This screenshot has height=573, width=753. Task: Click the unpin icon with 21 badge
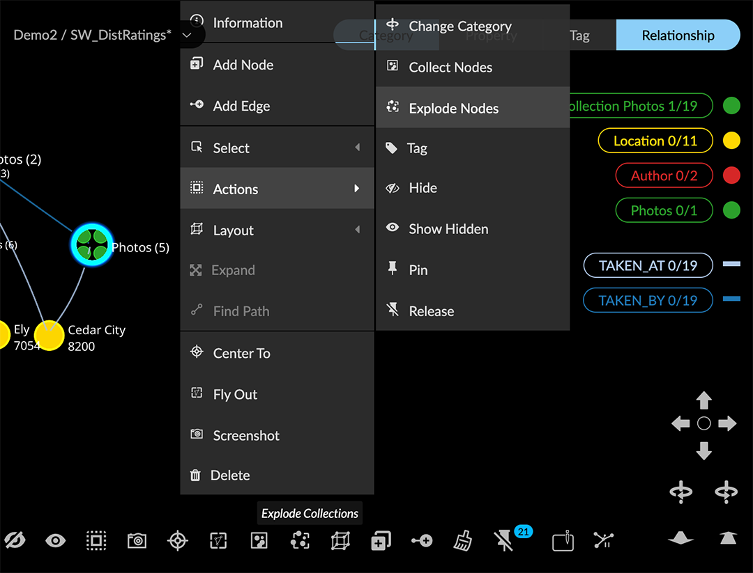pos(503,540)
